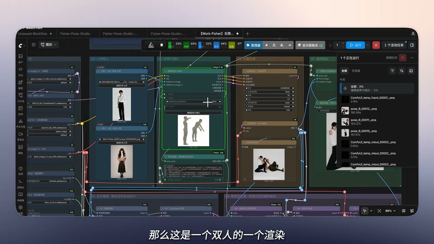Image resolution: width=434 pixels, height=244 pixels.
Task: Open the 66% zoom level dropdown
Action: [x=390, y=211]
